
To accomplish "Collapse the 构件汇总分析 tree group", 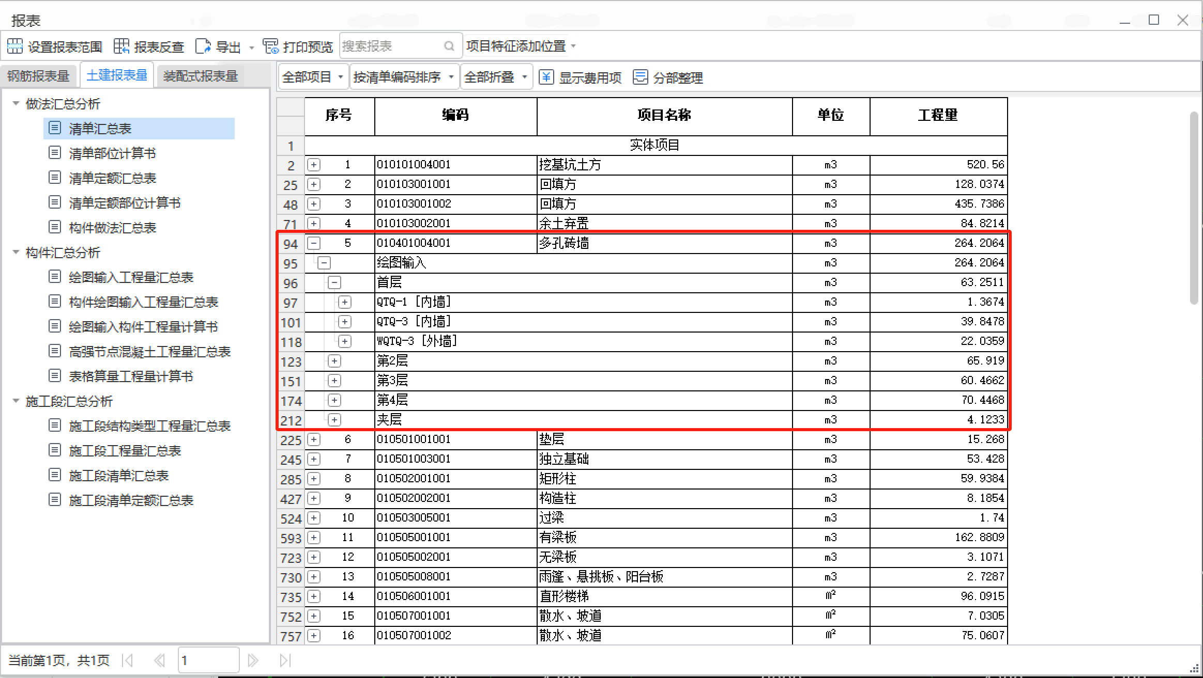I will (16, 253).
